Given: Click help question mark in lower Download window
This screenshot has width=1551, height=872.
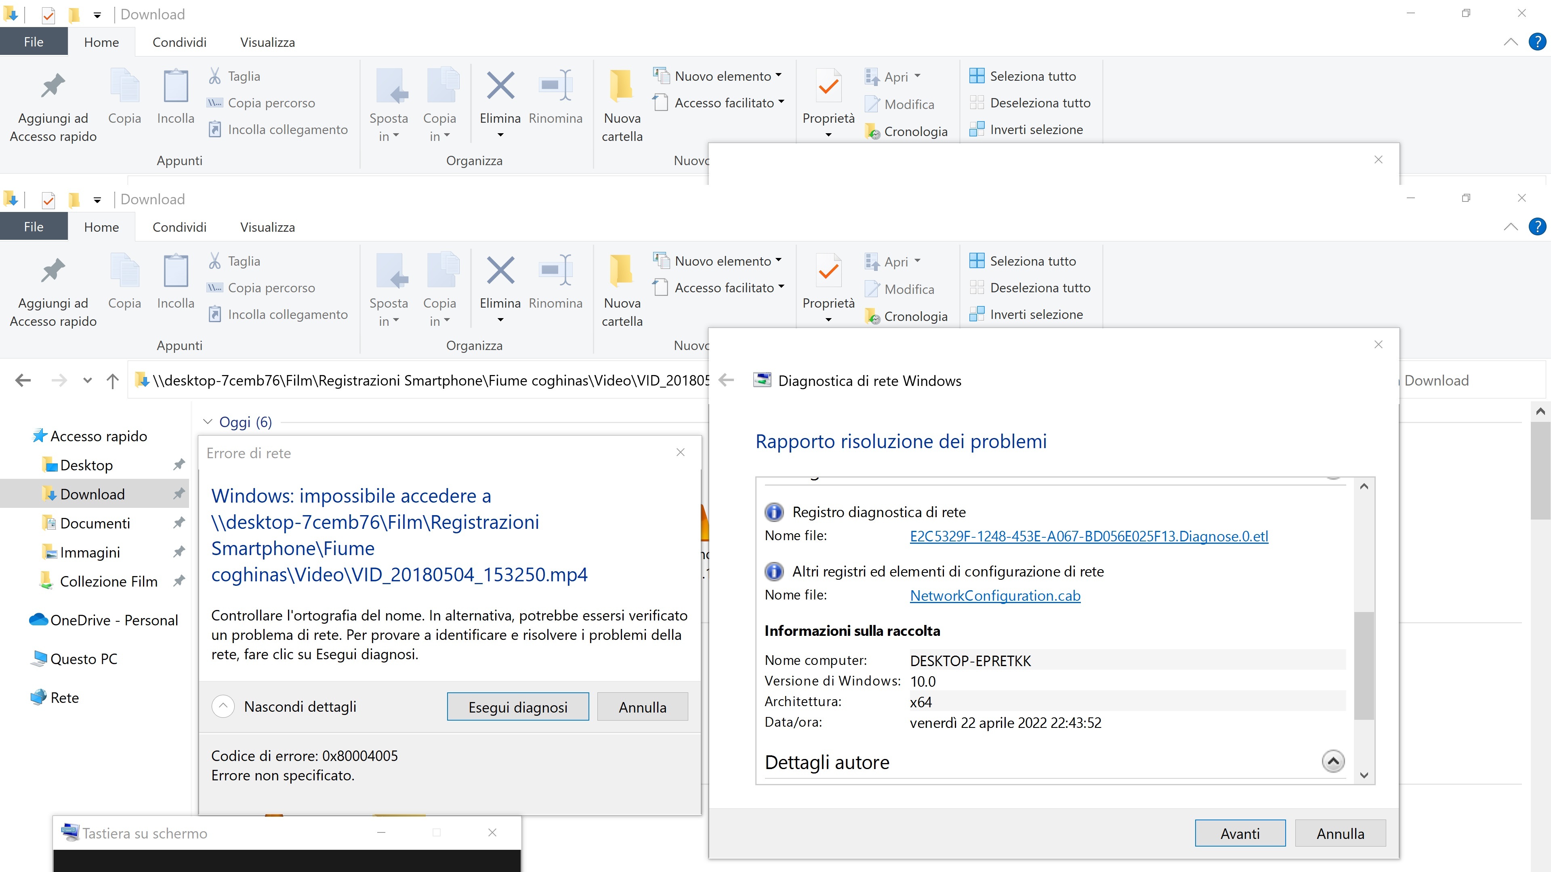Looking at the screenshot, I should [1537, 227].
